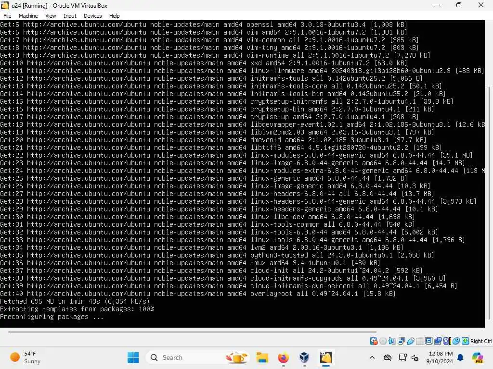The height and width of the screenshot is (369, 493).
Task: Click the running u24 VM taskbar icon
Action: click(326, 357)
